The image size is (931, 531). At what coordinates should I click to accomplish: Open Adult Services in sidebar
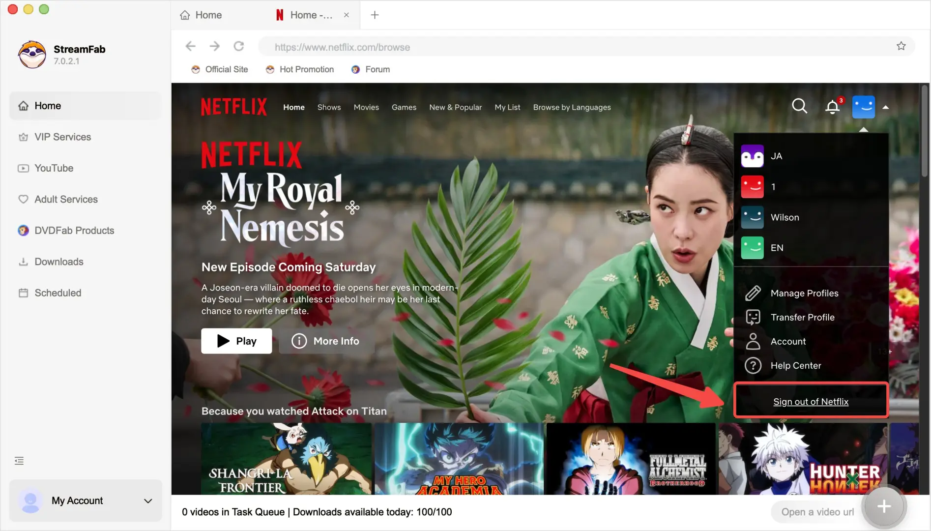coord(86,199)
